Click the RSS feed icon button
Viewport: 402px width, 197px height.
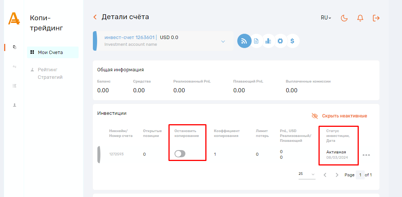[244, 41]
